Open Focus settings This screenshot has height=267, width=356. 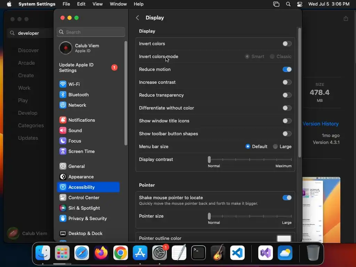(x=88, y=141)
